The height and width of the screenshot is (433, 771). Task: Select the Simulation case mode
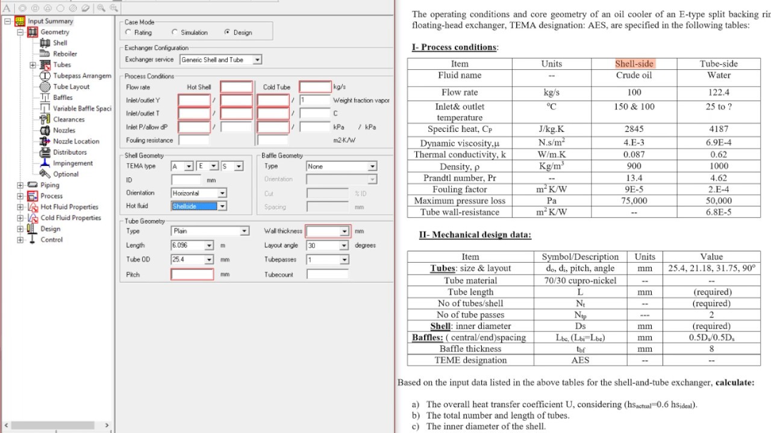pos(175,32)
